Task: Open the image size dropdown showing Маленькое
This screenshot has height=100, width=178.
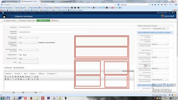Action: [160, 68]
